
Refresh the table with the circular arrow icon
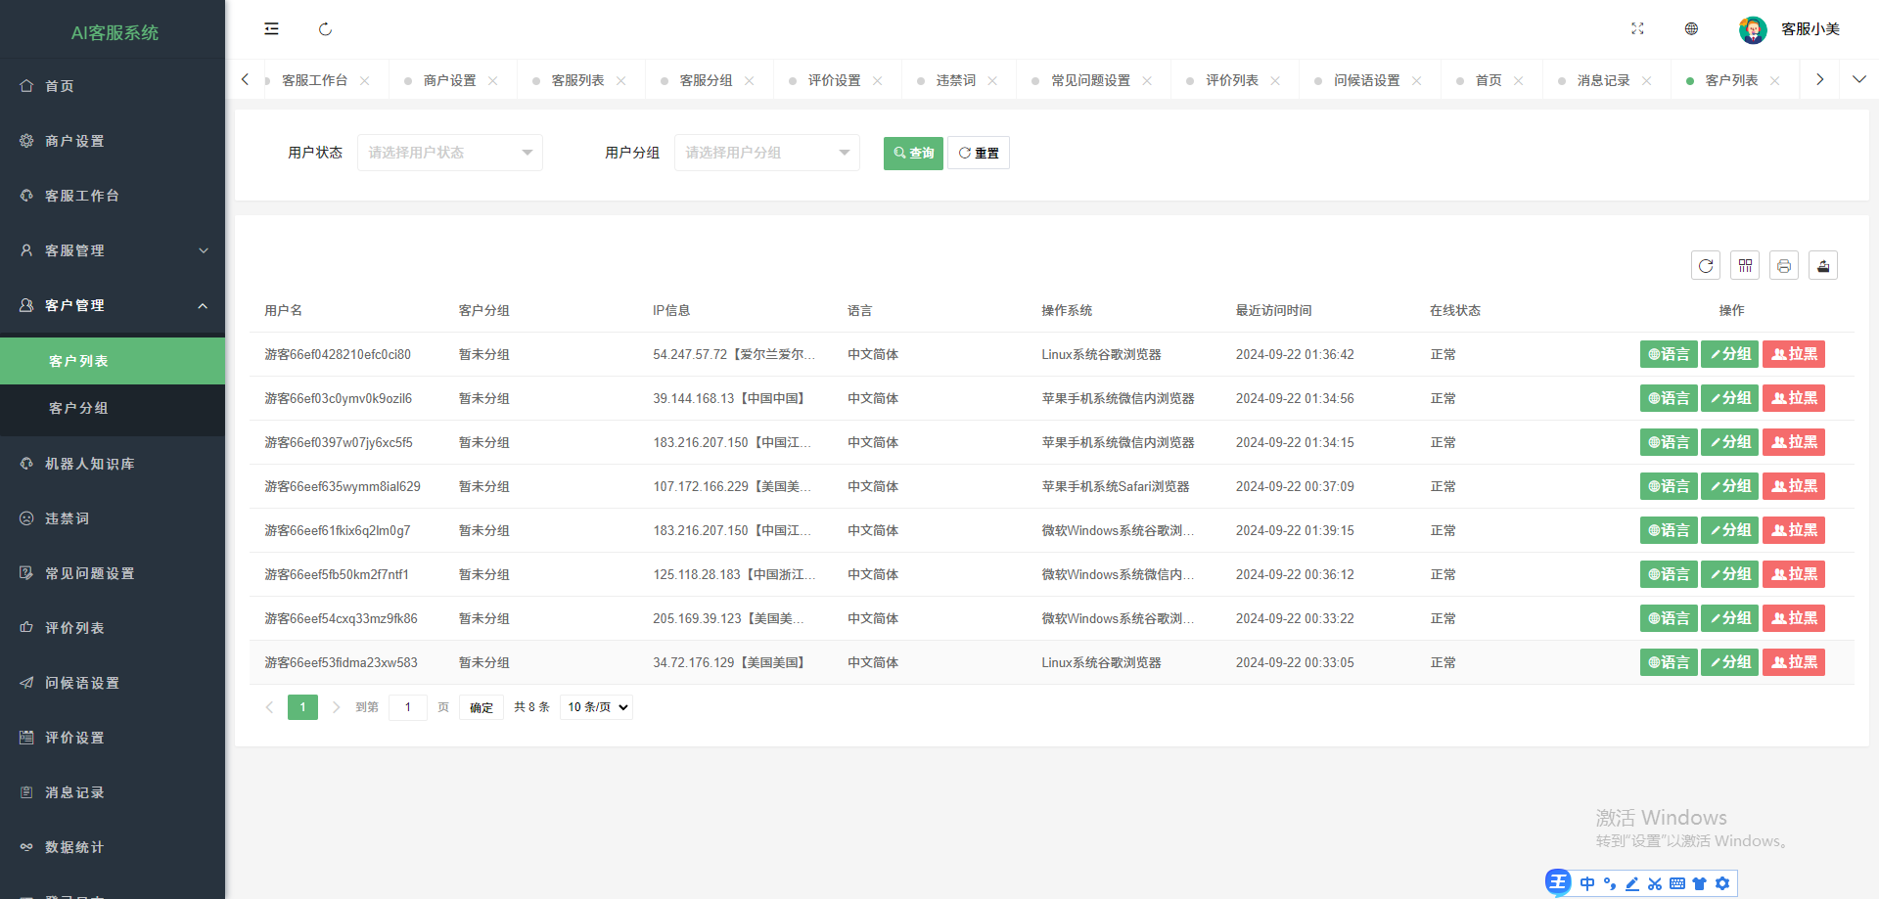[1706, 265]
